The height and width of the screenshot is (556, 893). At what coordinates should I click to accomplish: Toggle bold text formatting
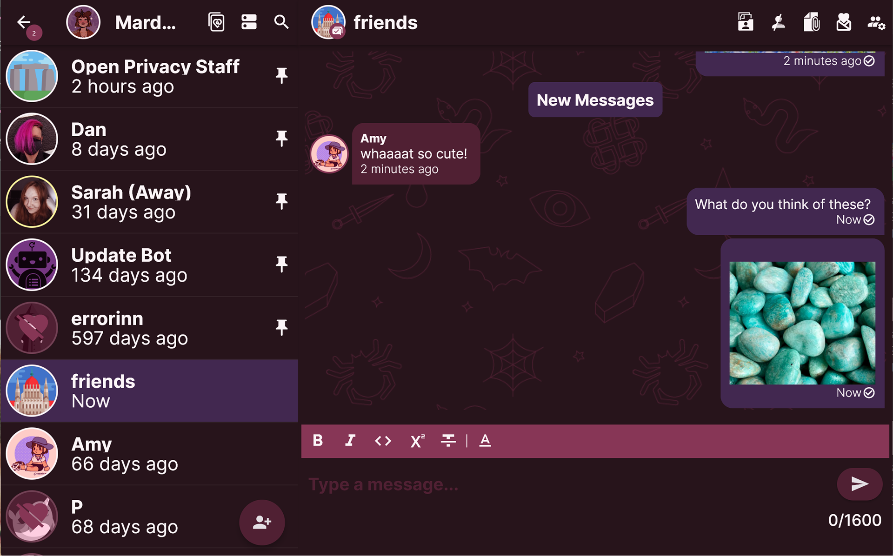click(318, 440)
